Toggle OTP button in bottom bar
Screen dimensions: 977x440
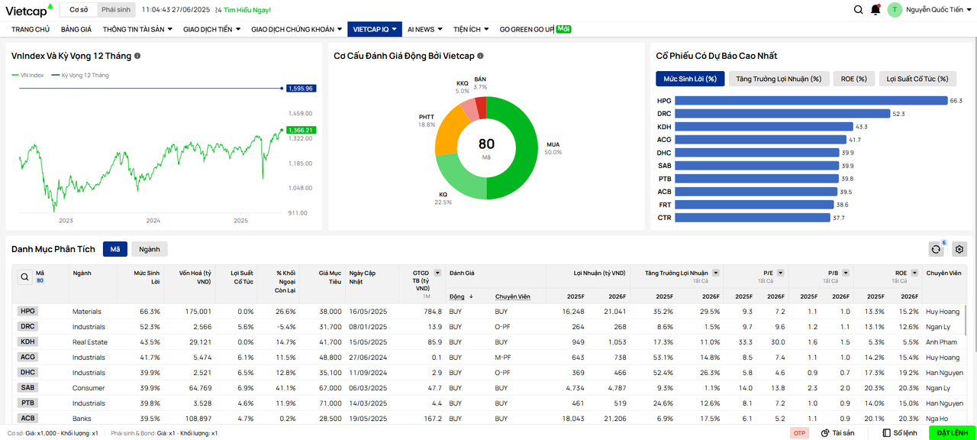800,433
